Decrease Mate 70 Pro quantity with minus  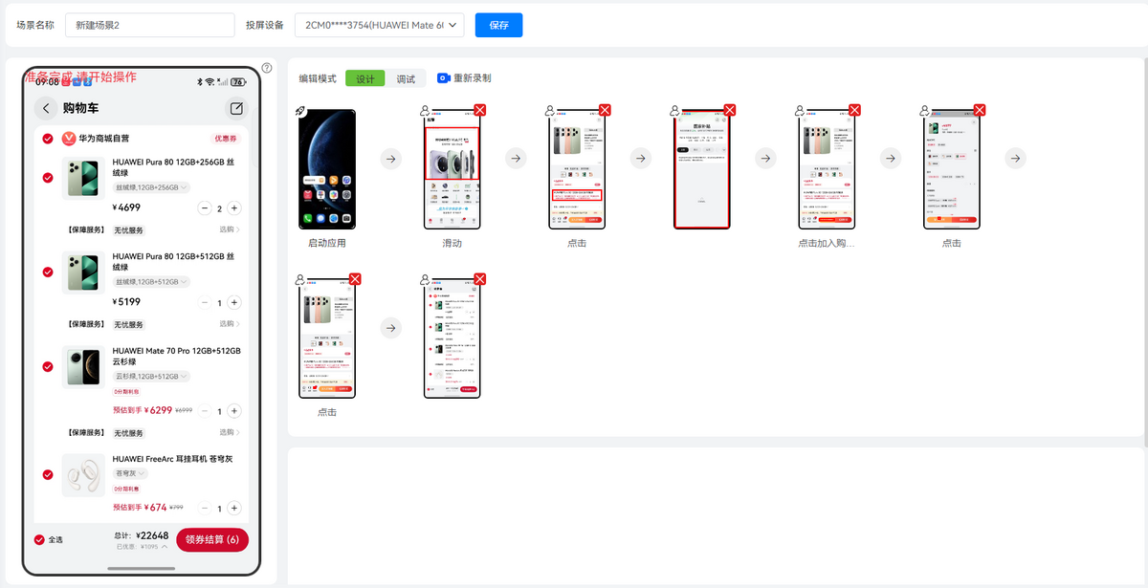(x=205, y=411)
